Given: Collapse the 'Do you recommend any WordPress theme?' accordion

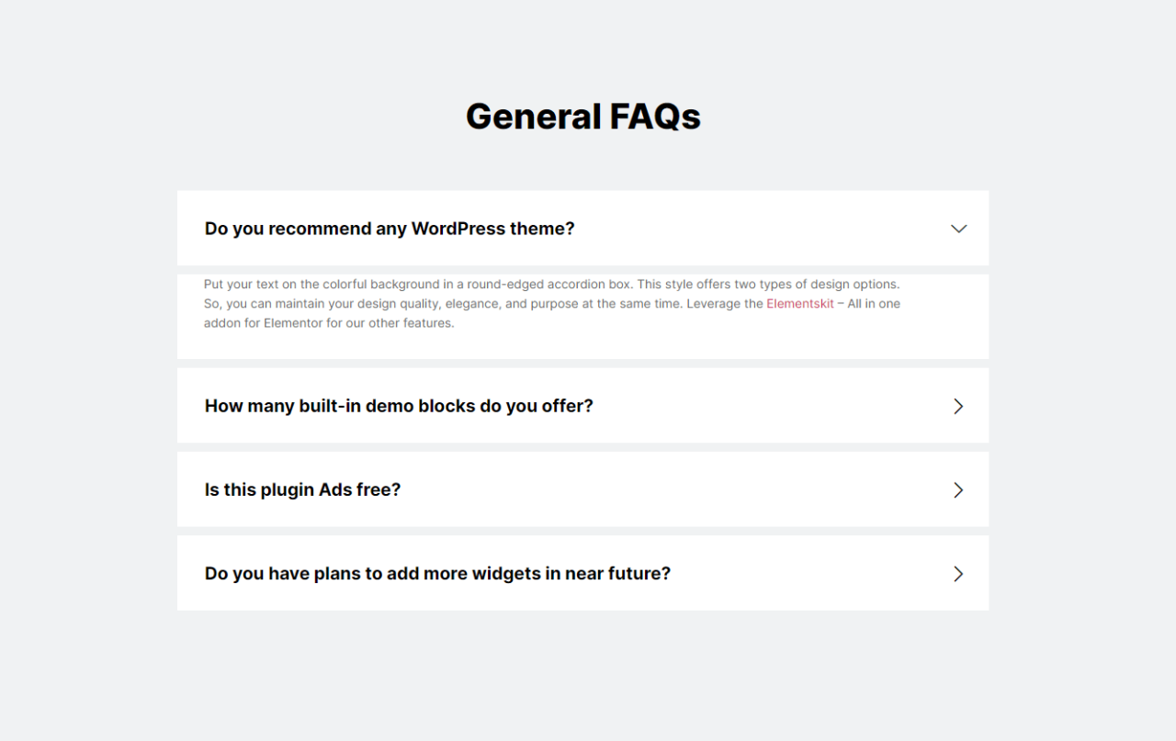Looking at the screenshot, I should click(x=390, y=229).
